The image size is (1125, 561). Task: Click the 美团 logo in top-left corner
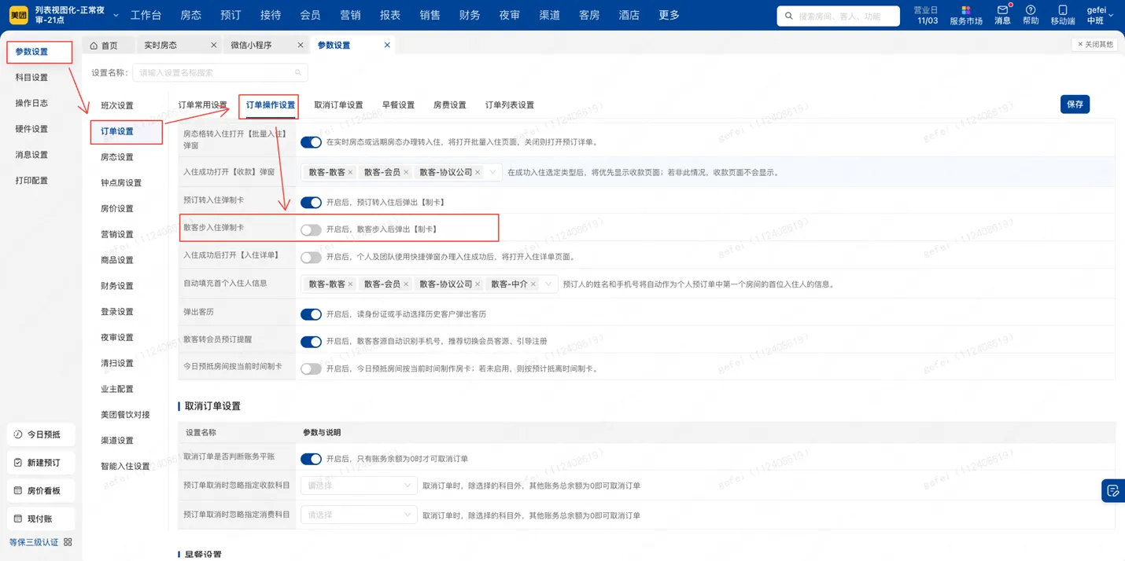[x=18, y=14]
